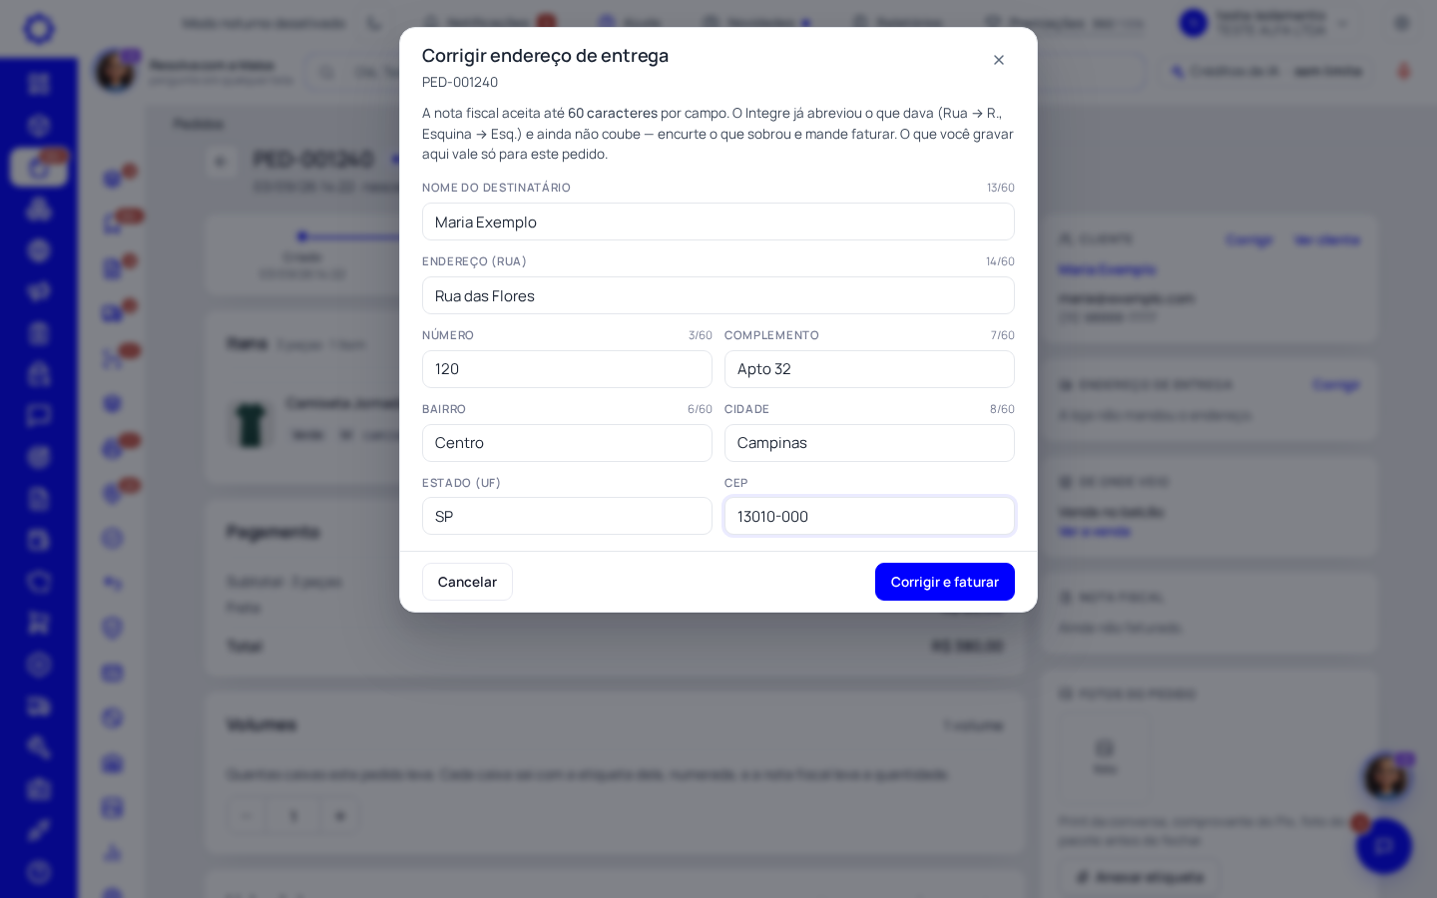
Task: Click into the Bairro field showing Centro
Action: pyautogui.click(x=567, y=443)
